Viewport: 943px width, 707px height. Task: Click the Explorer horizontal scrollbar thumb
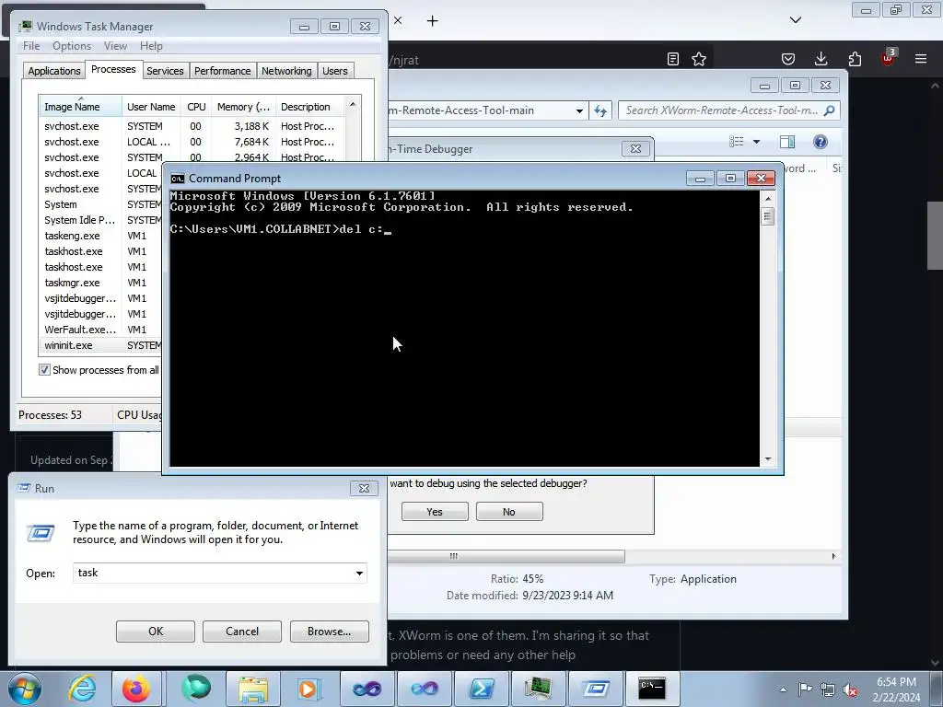(x=506, y=556)
